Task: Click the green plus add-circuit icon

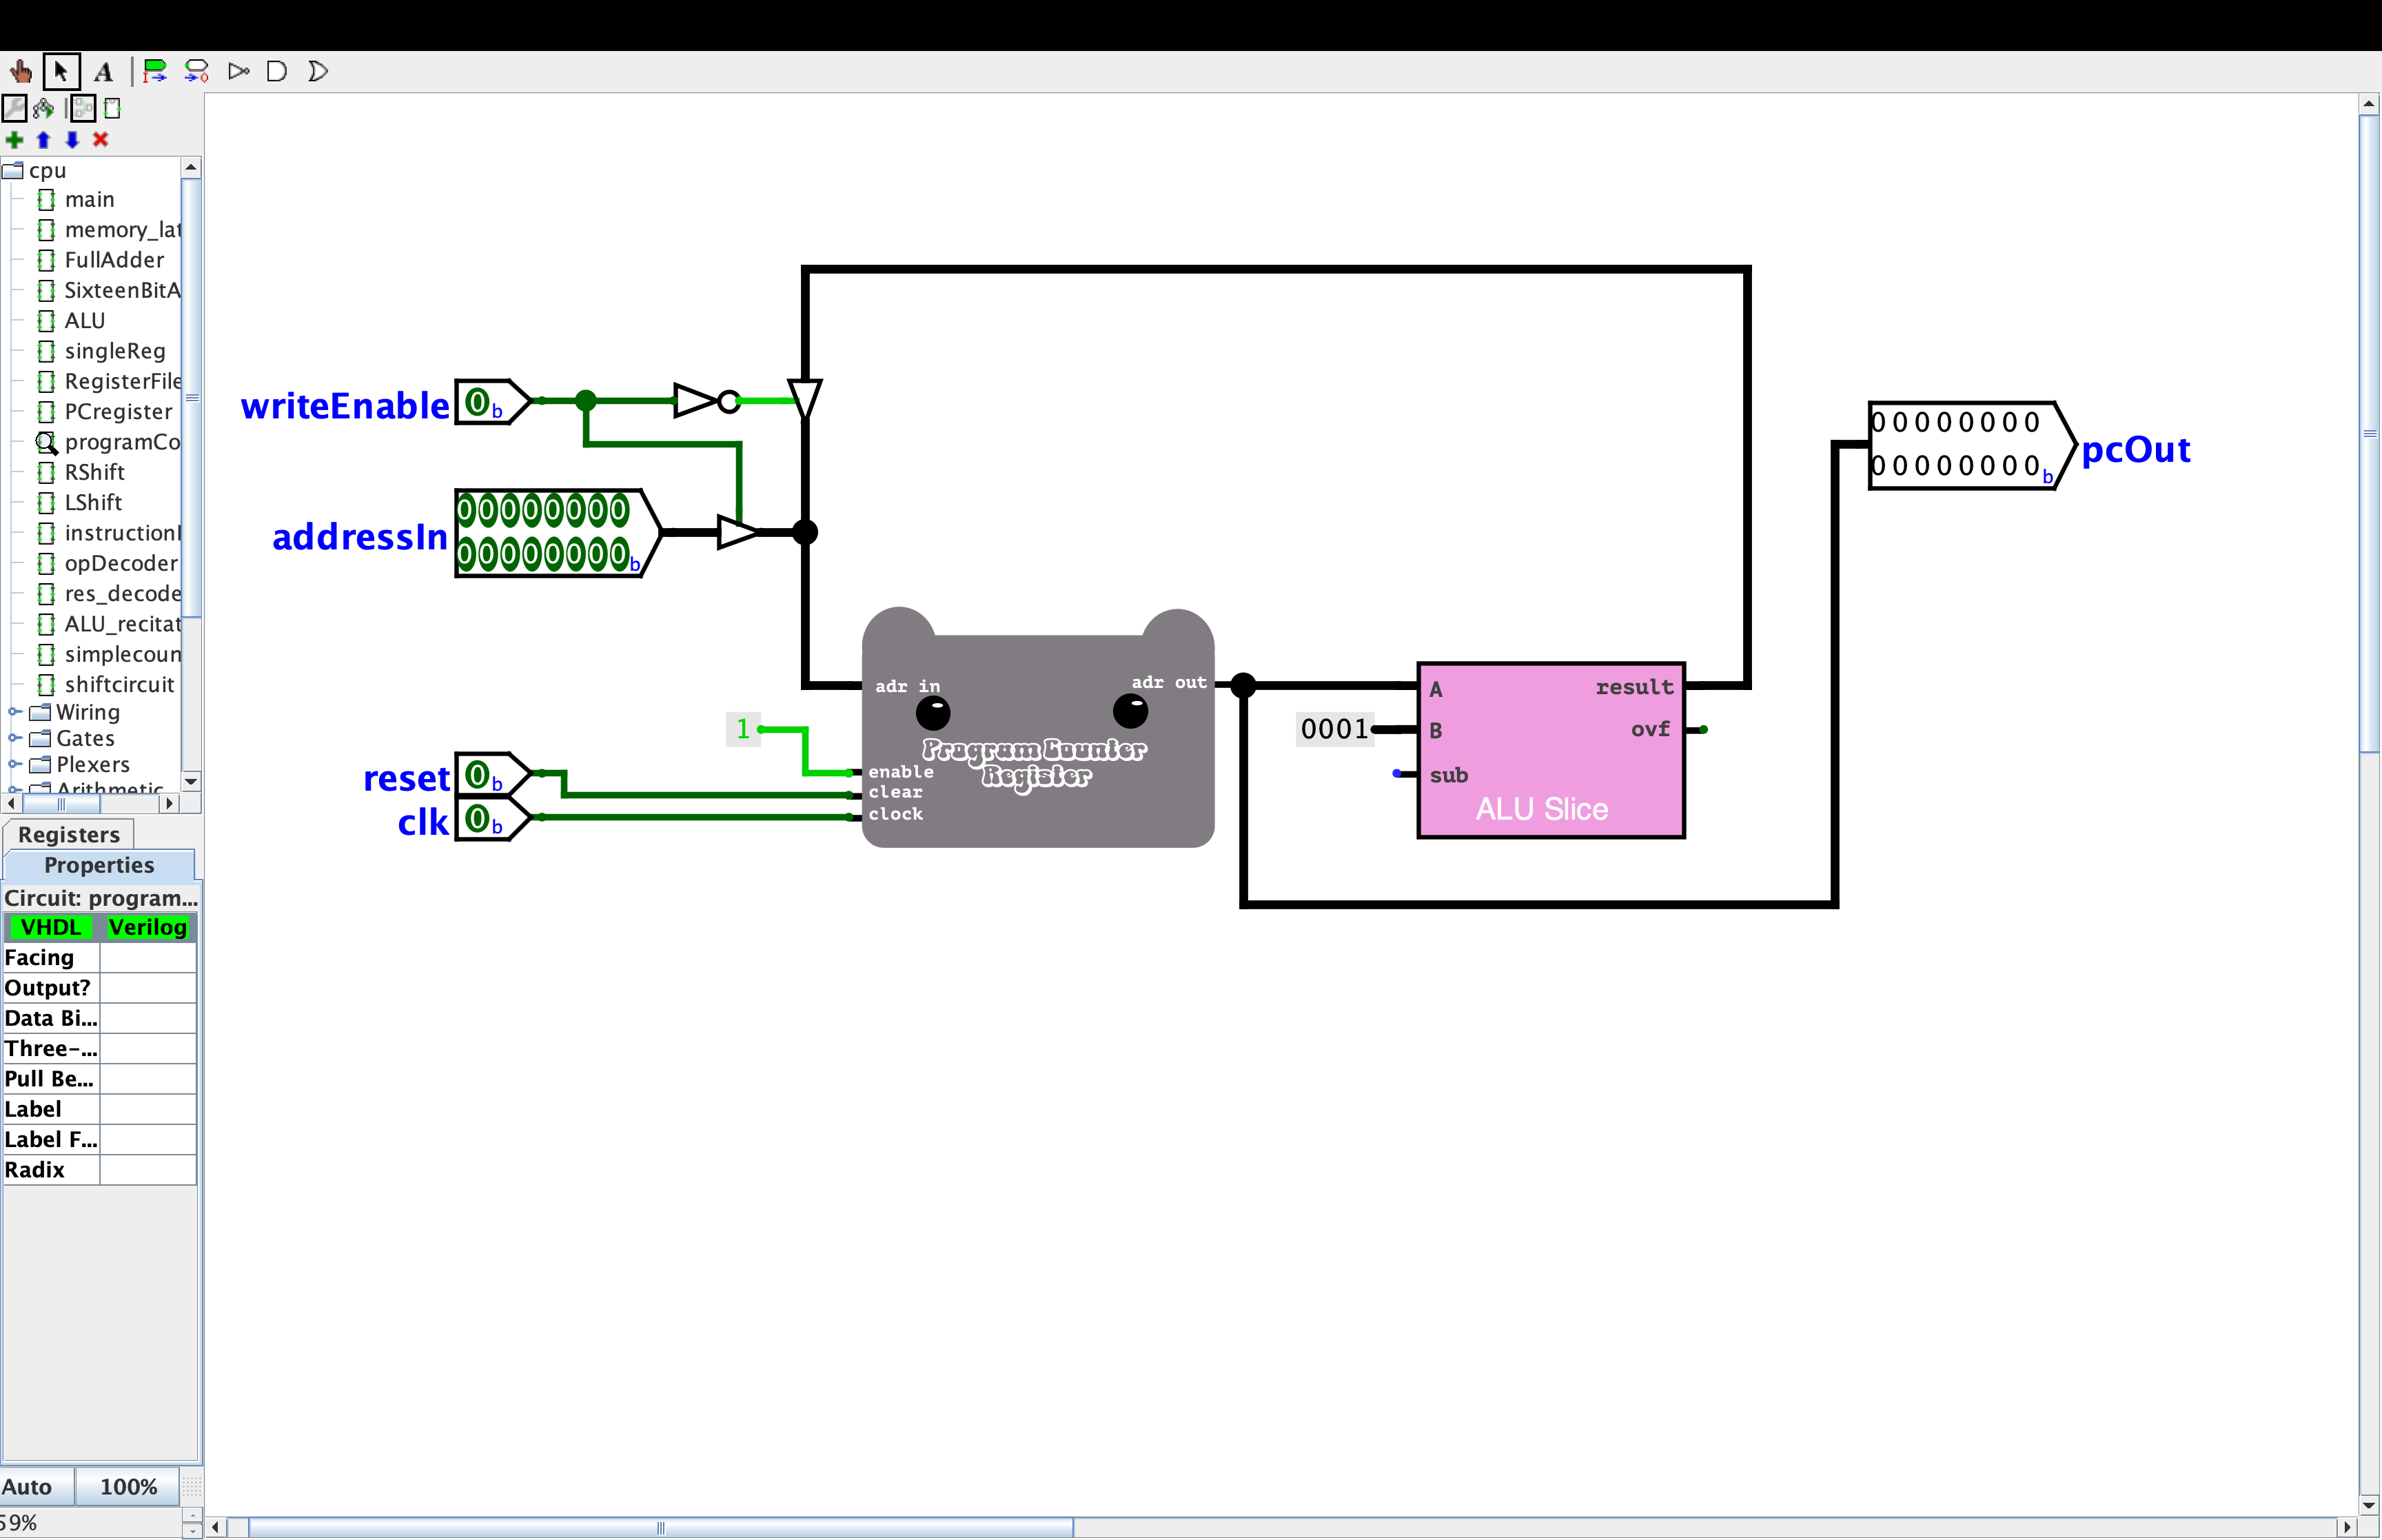Action: [14, 139]
